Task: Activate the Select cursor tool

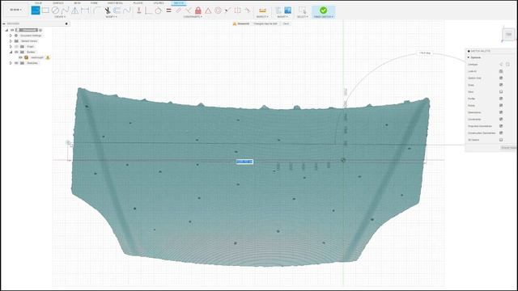Action: pos(302,11)
